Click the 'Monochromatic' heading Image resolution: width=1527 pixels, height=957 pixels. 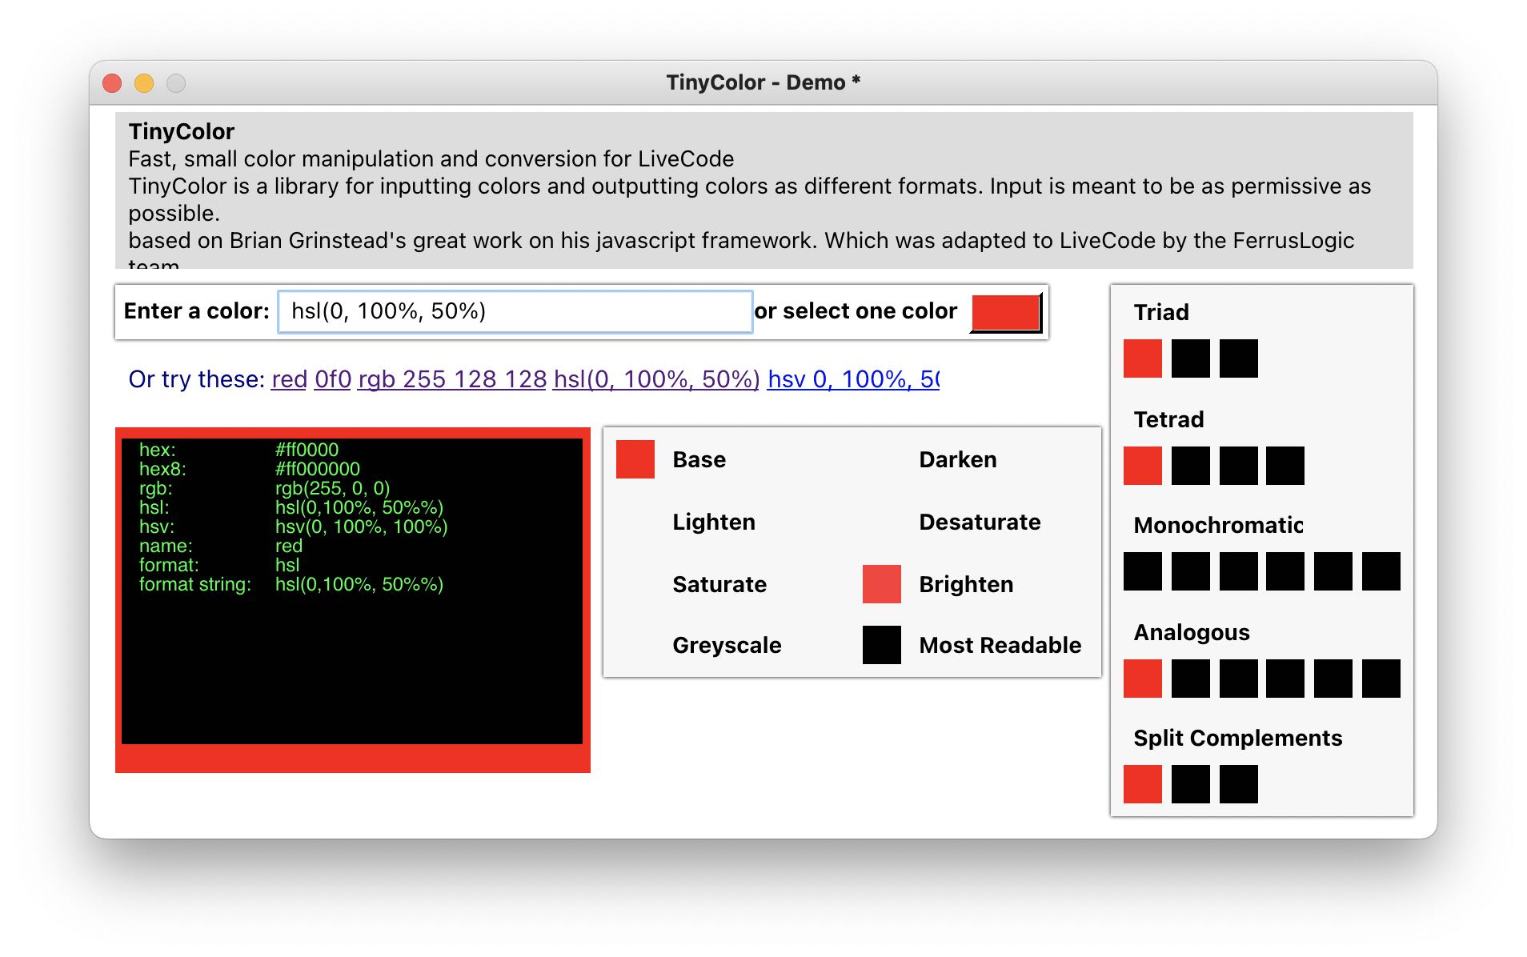[x=1218, y=525]
